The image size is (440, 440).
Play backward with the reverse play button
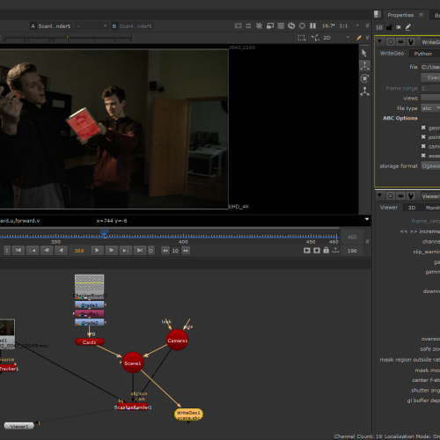61,250
